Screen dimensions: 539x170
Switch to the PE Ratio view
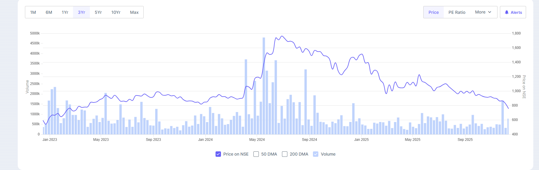click(x=457, y=12)
